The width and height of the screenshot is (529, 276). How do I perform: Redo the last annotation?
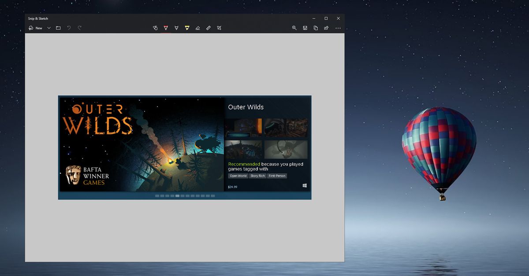pyautogui.click(x=79, y=27)
